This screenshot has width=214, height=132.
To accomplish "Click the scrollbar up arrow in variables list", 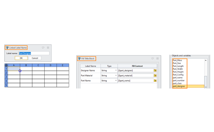I will 206,60.
